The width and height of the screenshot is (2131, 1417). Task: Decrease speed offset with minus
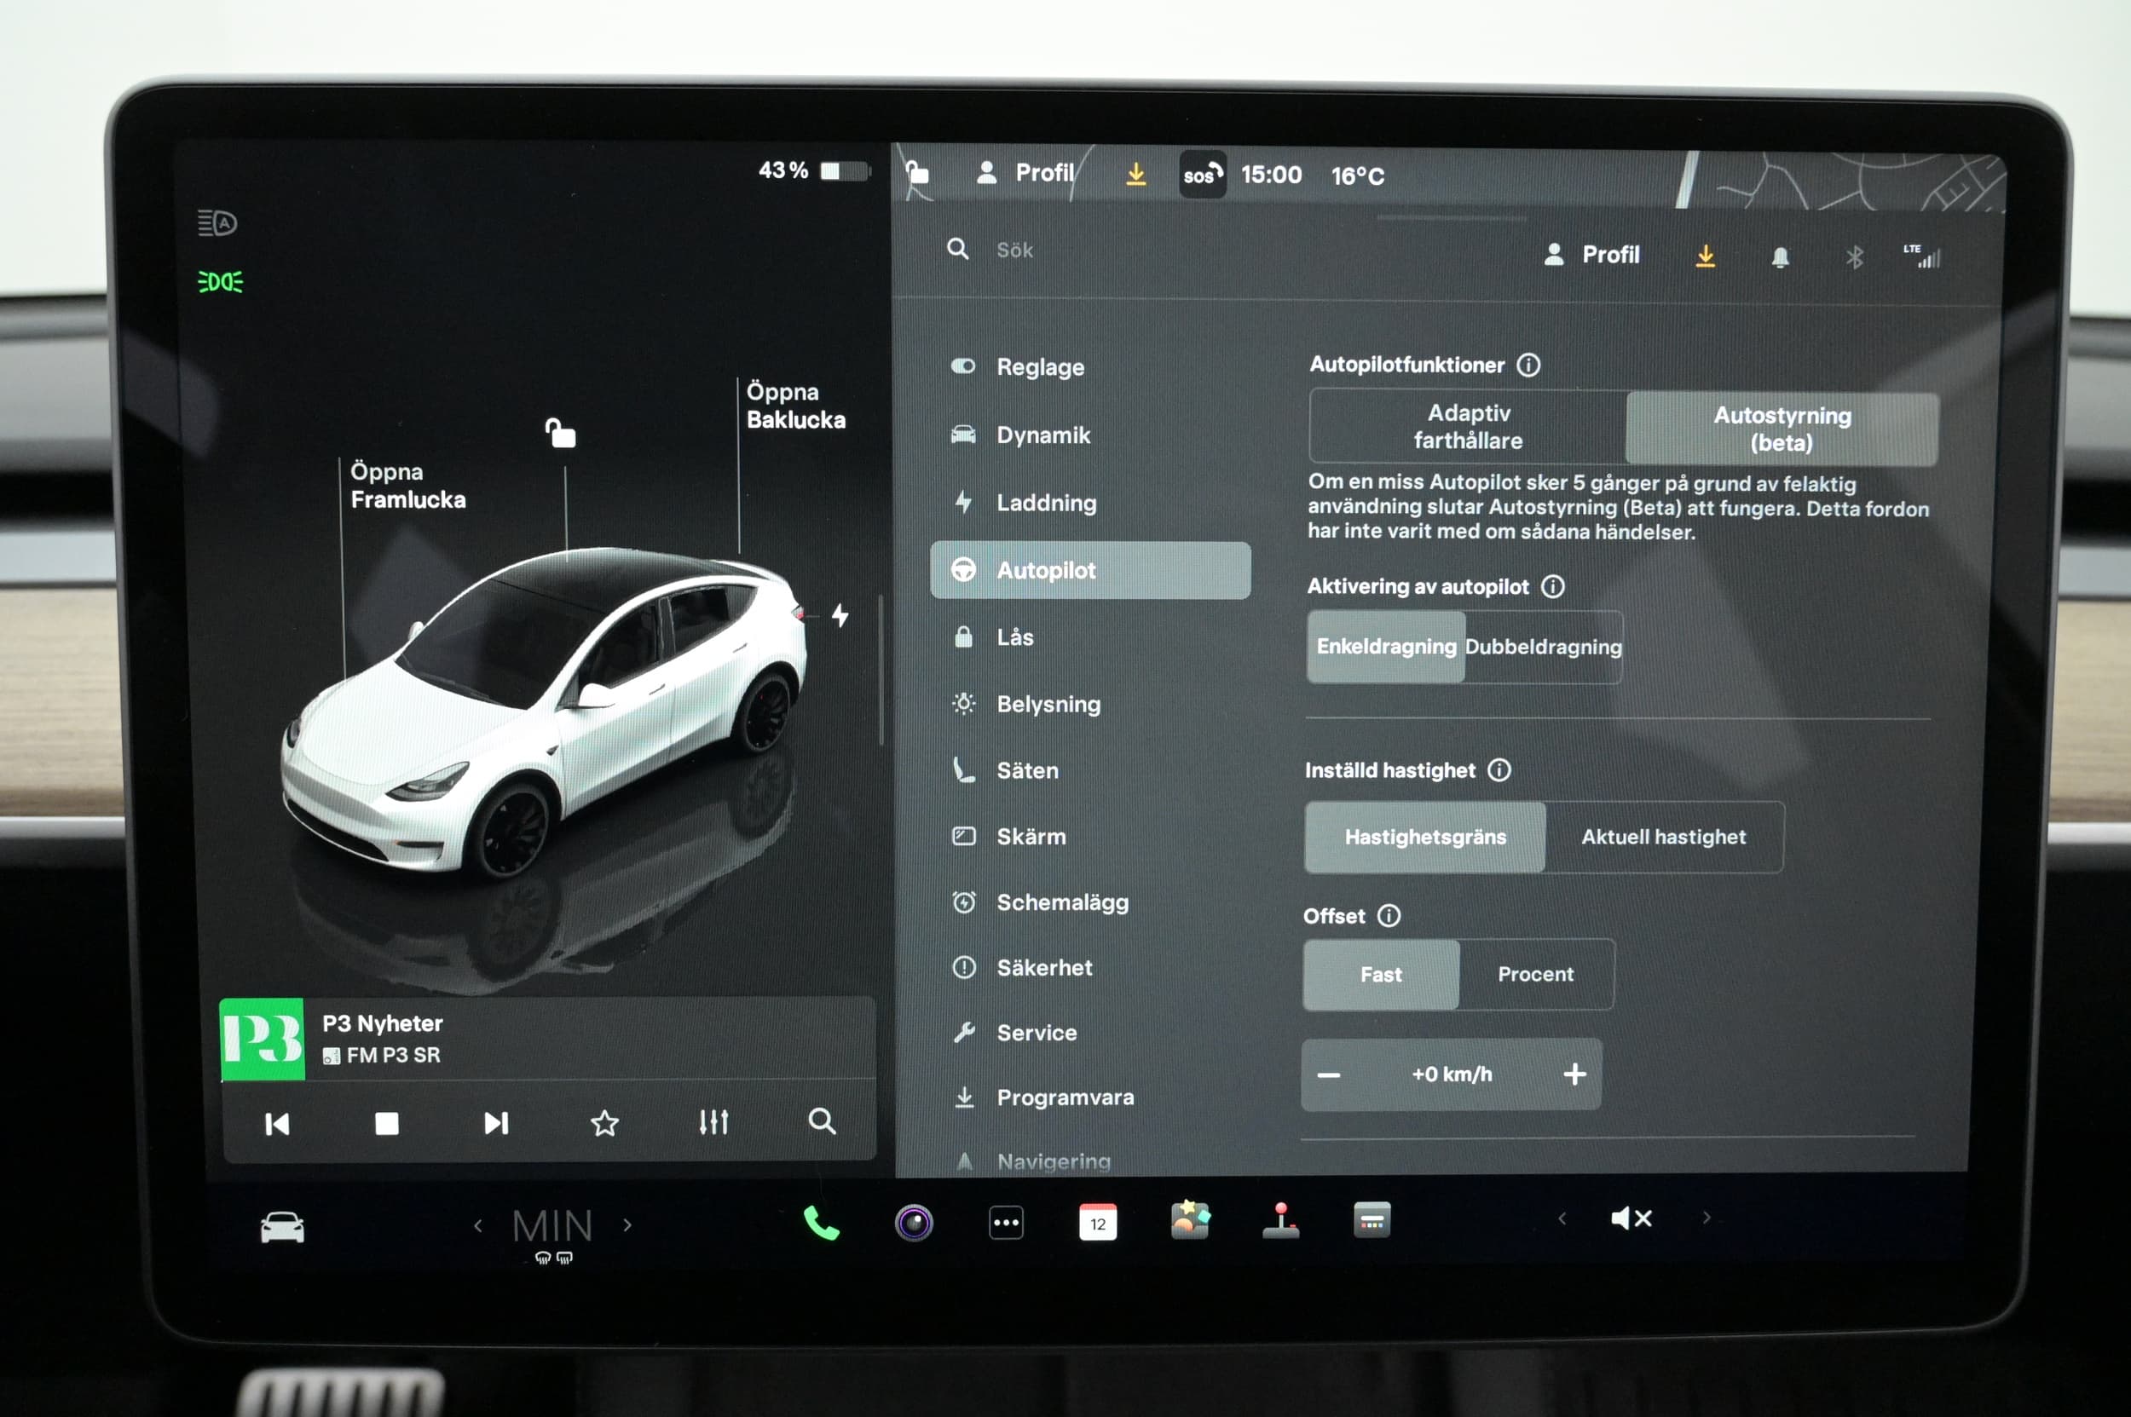click(1328, 1074)
